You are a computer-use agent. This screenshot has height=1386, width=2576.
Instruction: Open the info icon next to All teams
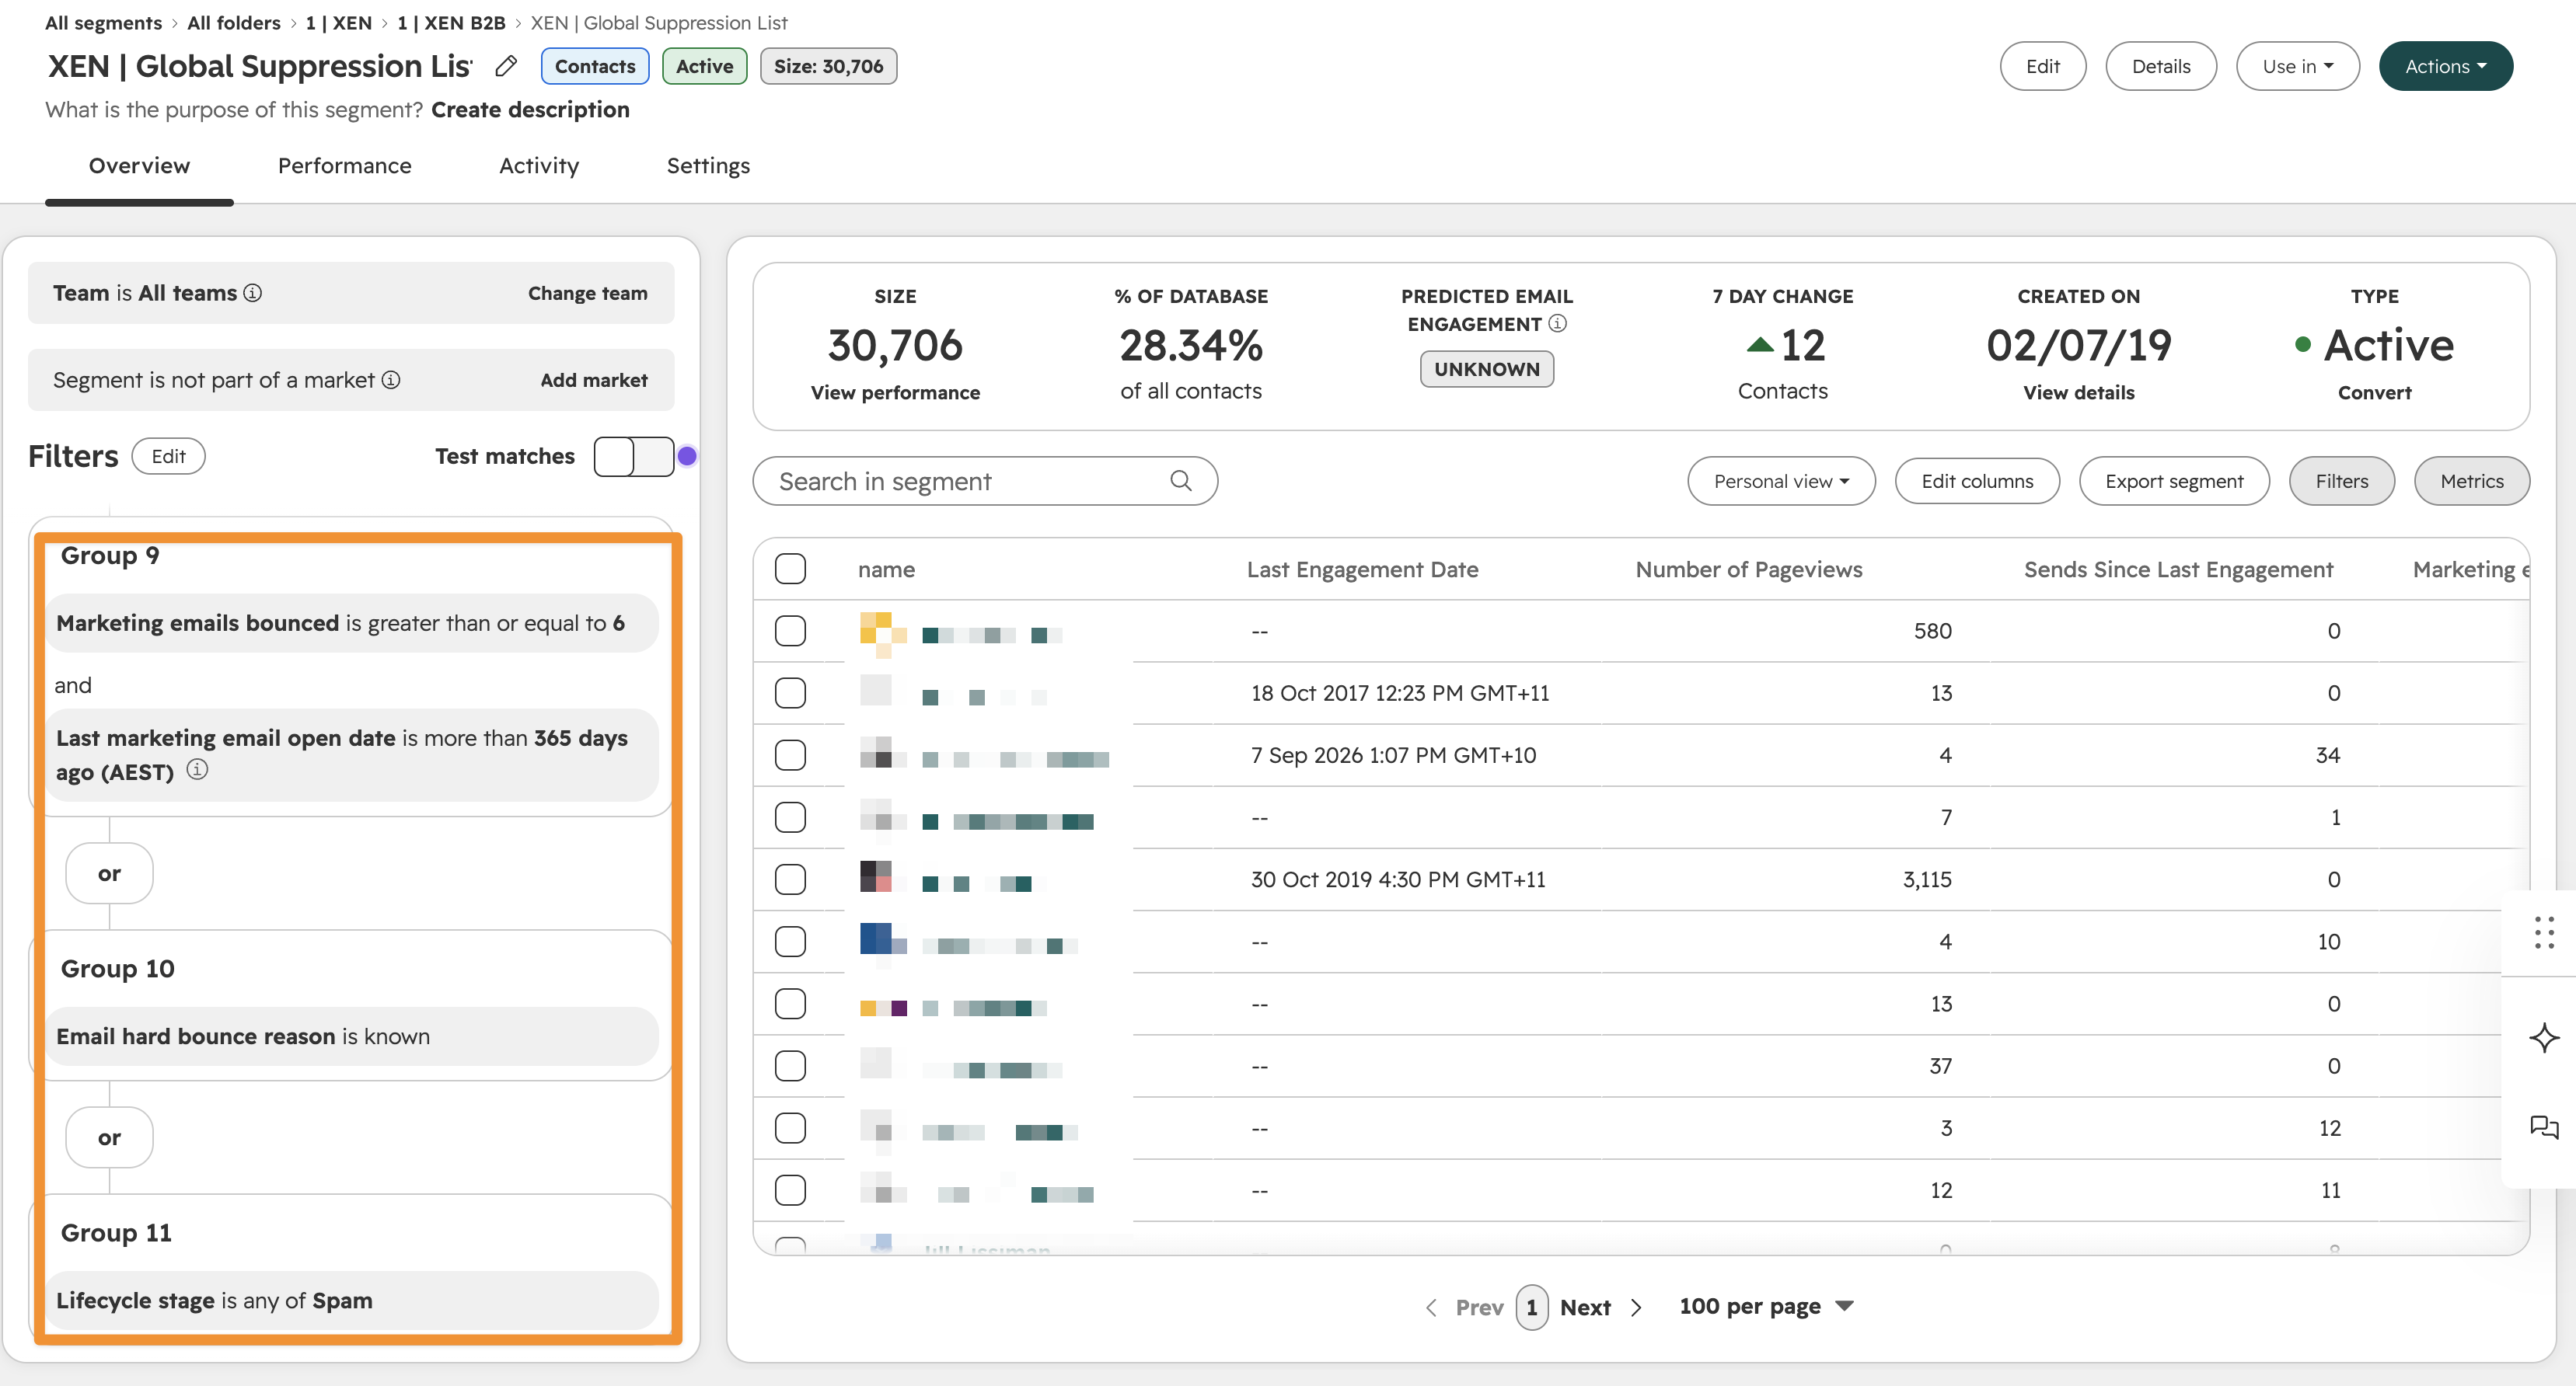253,293
